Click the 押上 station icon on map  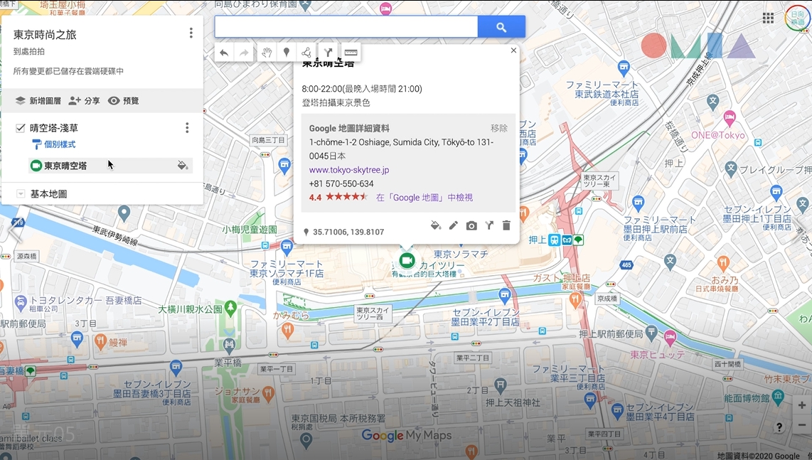pyautogui.click(x=555, y=240)
